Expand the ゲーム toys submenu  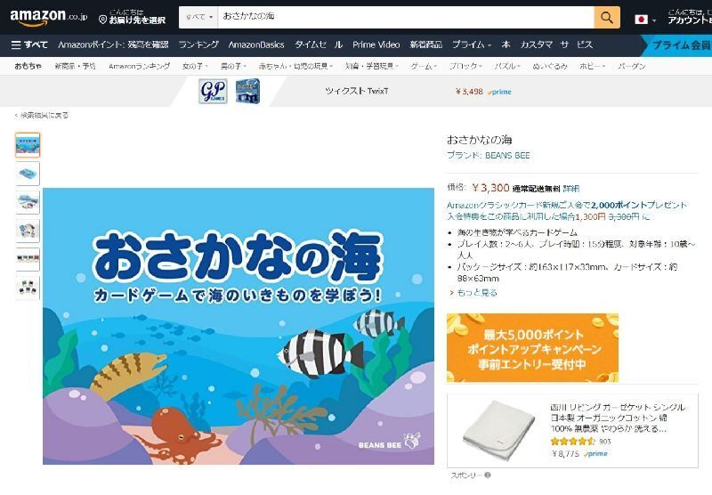pos(424,66)
